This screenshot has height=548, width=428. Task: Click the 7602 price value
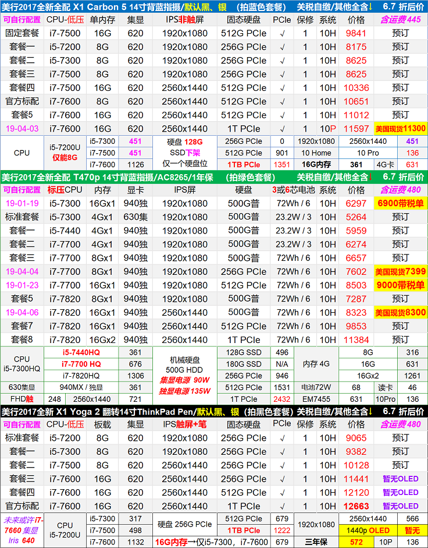[356, 272]
